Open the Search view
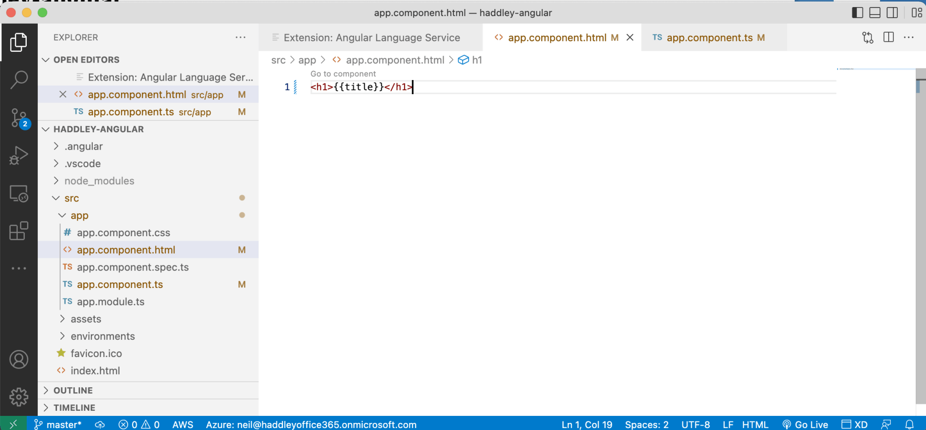 [19, 80]
